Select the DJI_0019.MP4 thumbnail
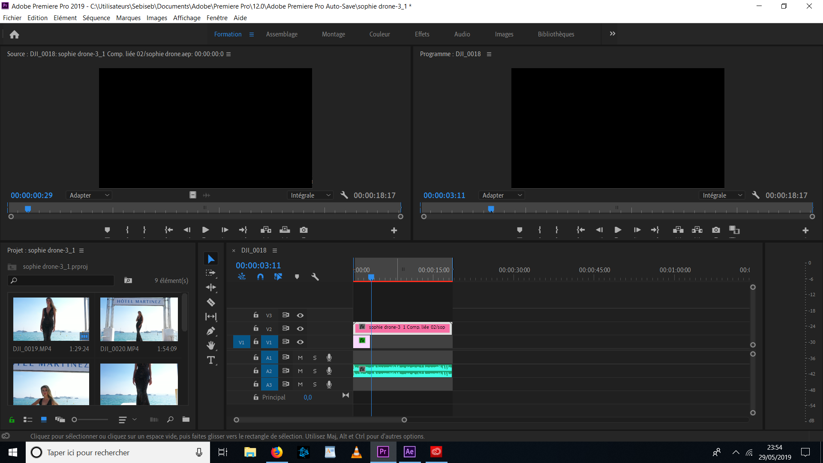 (51, 319)
